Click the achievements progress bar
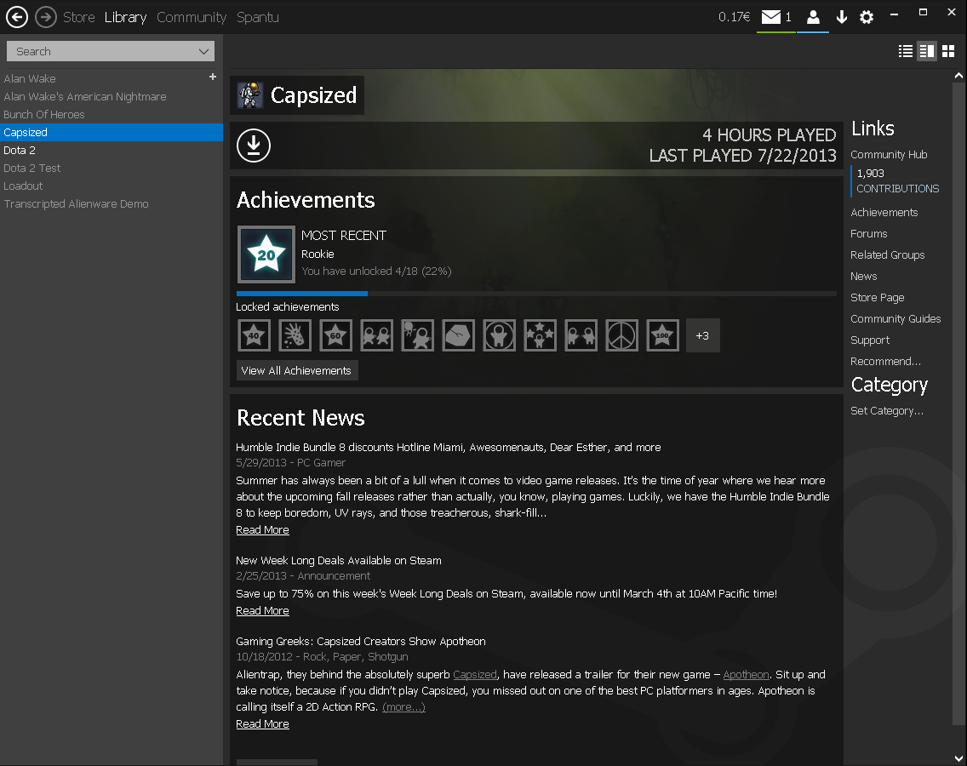Viewport: 967px width, 766px height. tap(536, 294)
